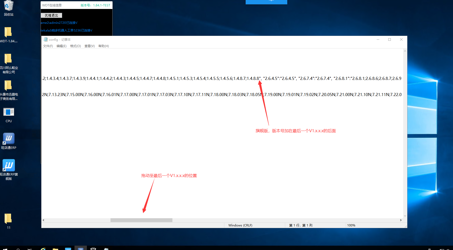Click Windows (CRLF) in the status bar

click(x=240, y=225)
